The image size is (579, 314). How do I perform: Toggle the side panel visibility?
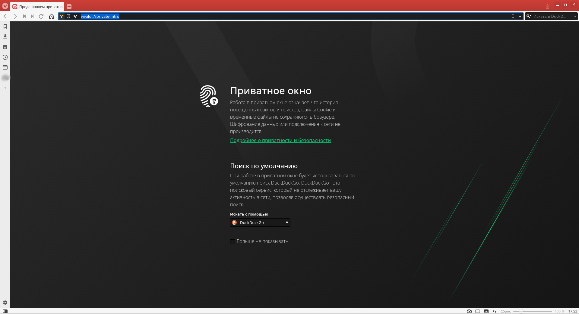(x=5, y=311)
